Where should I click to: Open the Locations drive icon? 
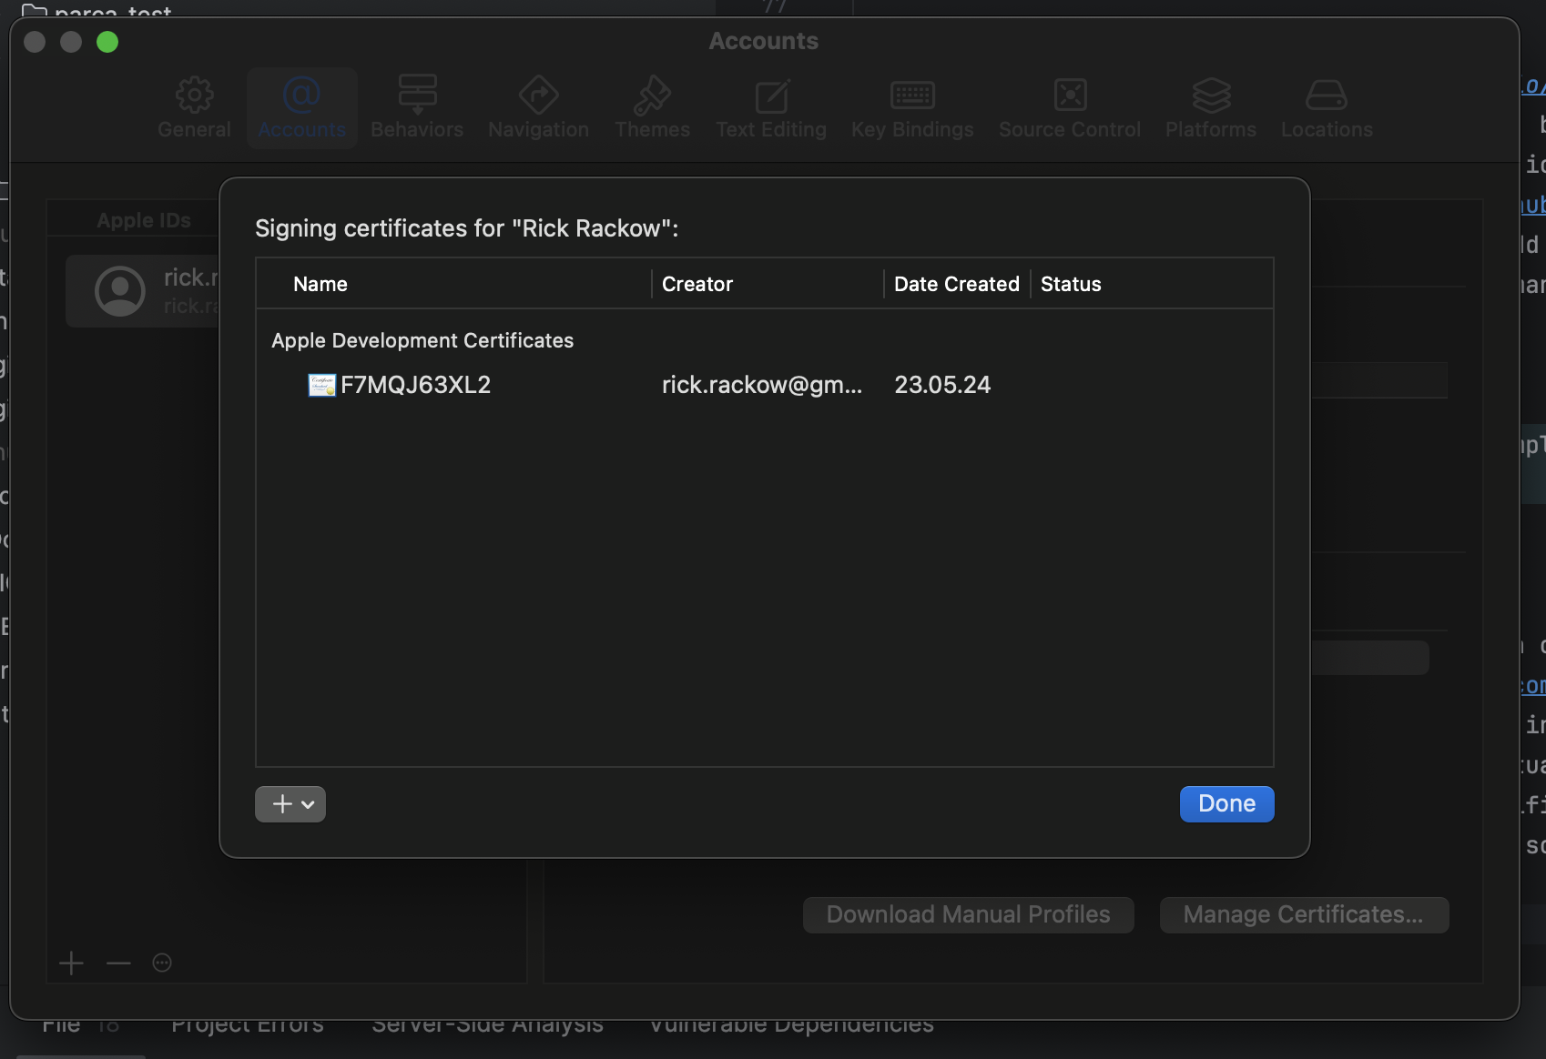tap(1327, 95)
